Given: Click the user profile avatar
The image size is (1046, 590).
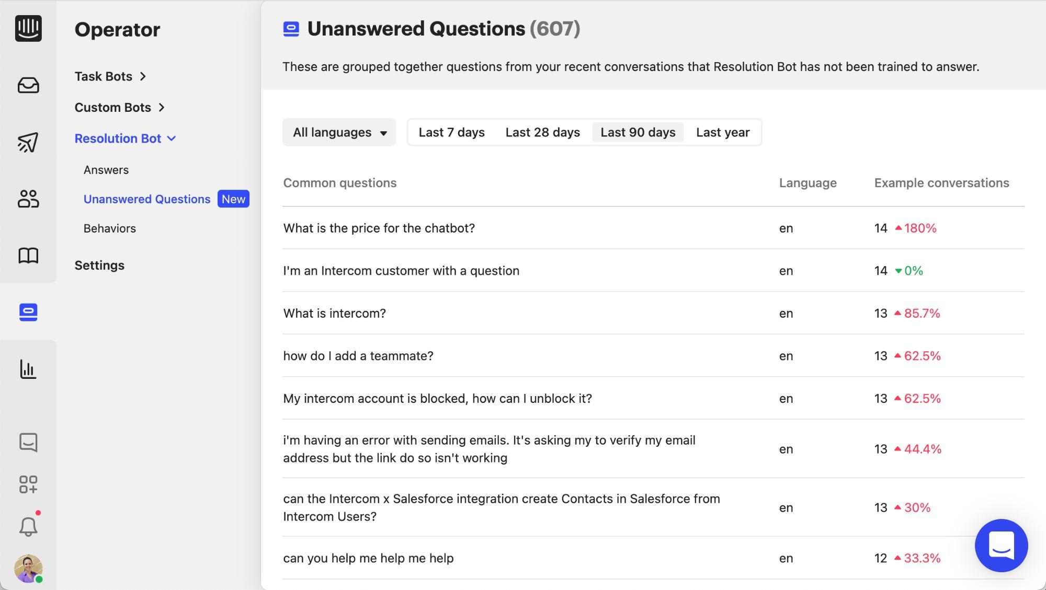Looking at the screenshot, I should [x=28, y=569].
